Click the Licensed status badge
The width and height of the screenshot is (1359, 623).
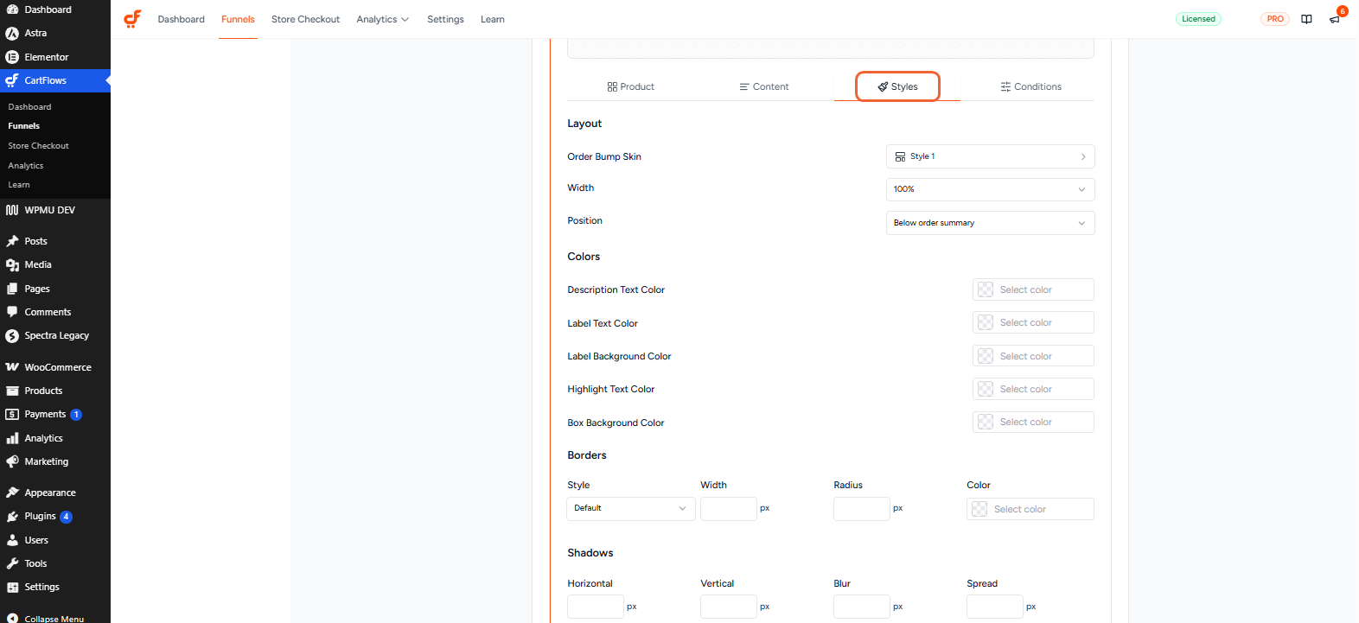(x=1198, y=19)
